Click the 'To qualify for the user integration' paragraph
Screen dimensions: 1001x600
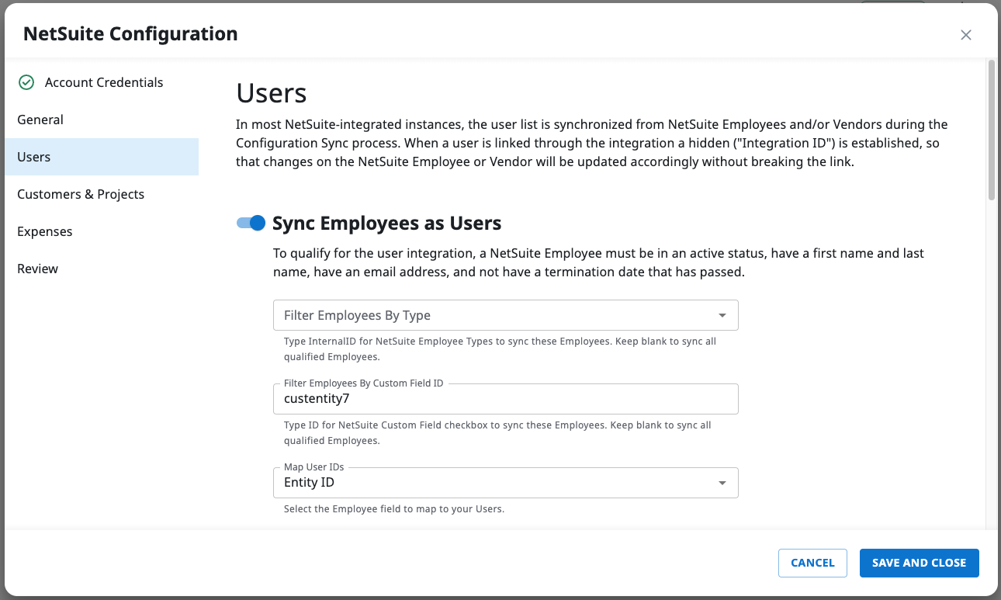(x=598, y=262)
